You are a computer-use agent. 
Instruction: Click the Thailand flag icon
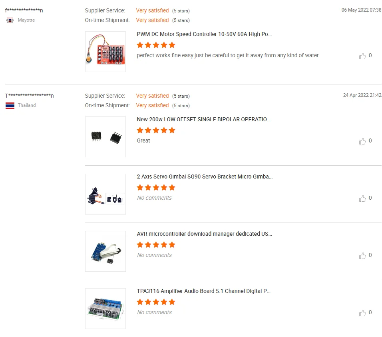(x=10, y=106)
